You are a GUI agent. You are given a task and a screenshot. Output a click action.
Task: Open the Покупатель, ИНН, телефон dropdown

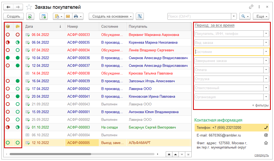tap(266, 34)
